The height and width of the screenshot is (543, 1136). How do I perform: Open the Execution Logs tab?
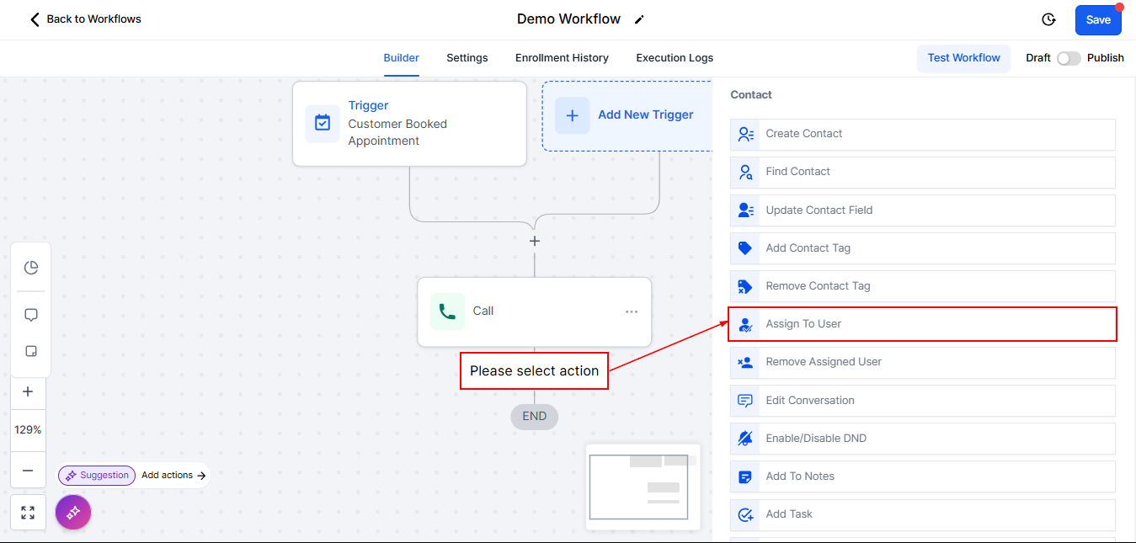[x=674, y=58]
